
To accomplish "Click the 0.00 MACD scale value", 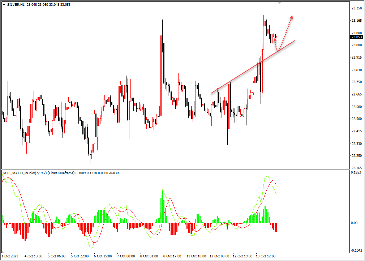I will pos(354,223).
